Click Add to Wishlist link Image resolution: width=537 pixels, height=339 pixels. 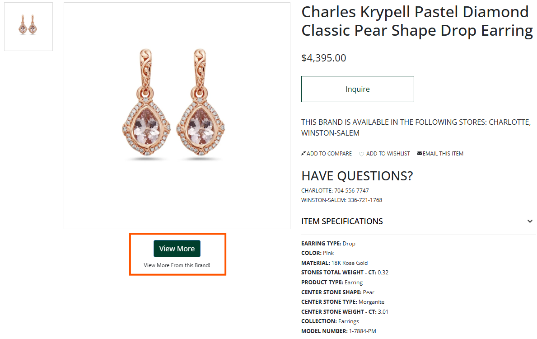tap(388, 154)
